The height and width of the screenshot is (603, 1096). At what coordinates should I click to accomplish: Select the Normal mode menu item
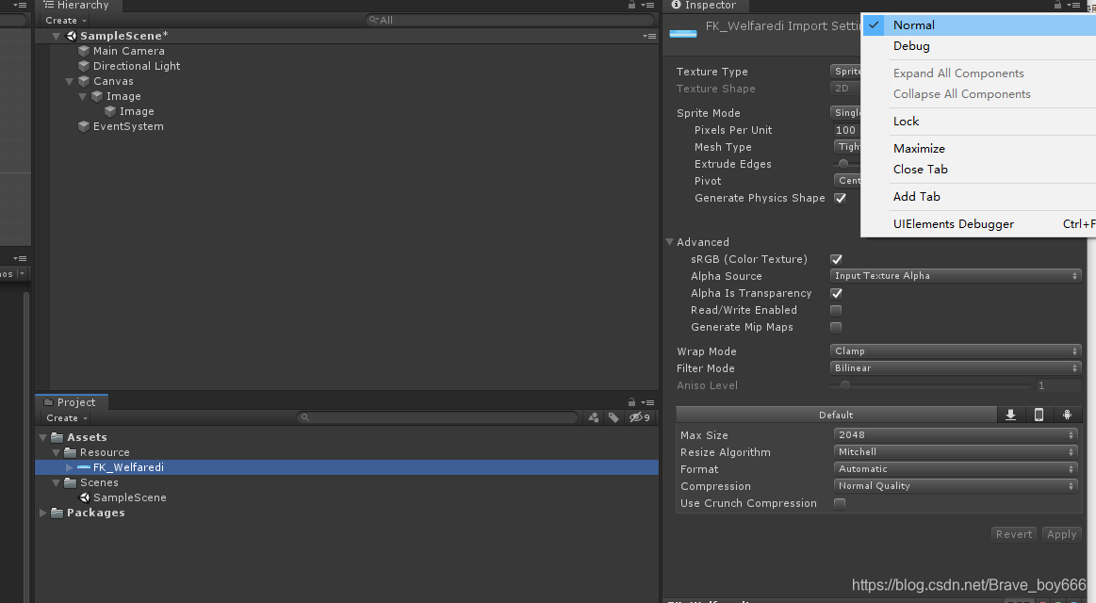(x=978, y=25)
